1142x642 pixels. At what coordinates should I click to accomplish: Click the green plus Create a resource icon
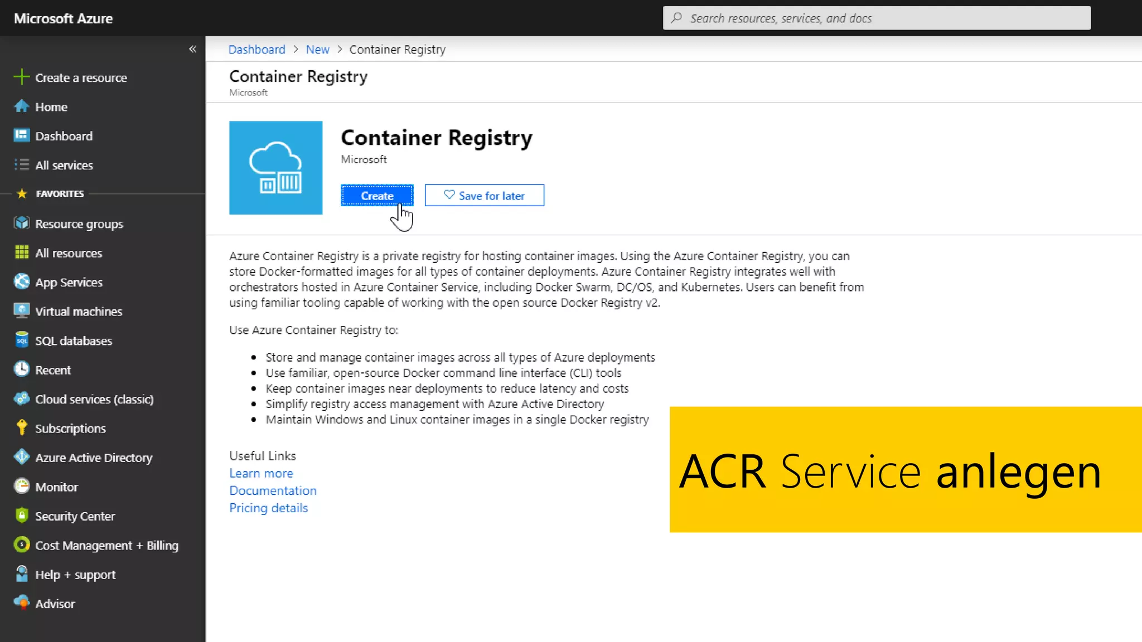click(21, 77)
